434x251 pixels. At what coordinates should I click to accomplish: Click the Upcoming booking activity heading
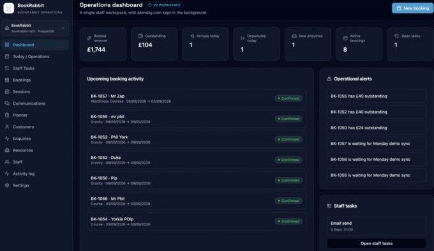pos(116,79)
